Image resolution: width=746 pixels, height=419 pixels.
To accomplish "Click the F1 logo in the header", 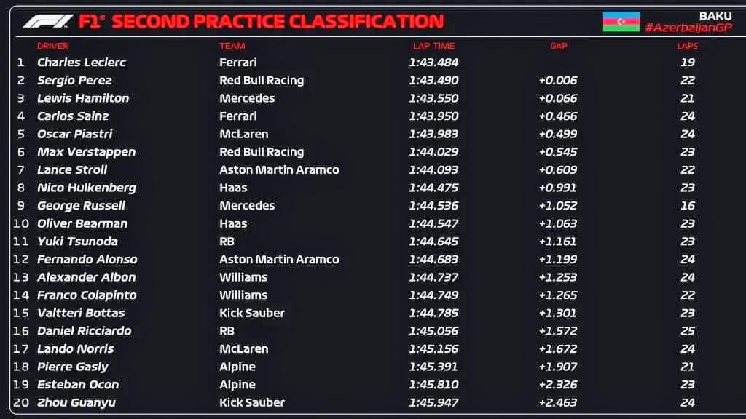I will (x=47, y=21).
